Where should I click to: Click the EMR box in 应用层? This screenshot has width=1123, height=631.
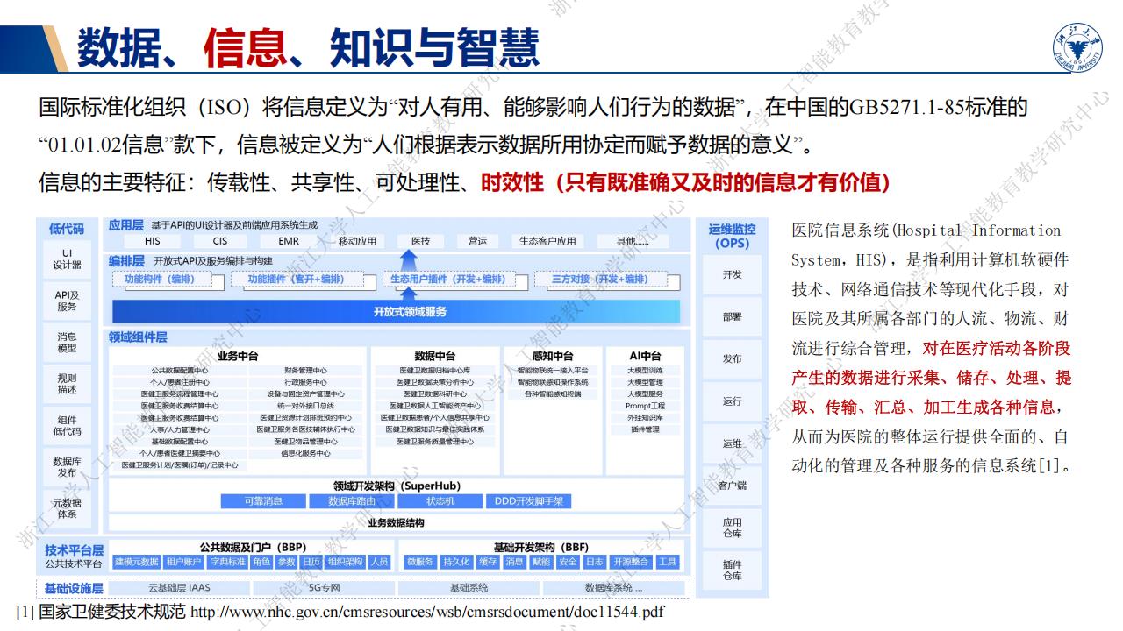[289, 241]
